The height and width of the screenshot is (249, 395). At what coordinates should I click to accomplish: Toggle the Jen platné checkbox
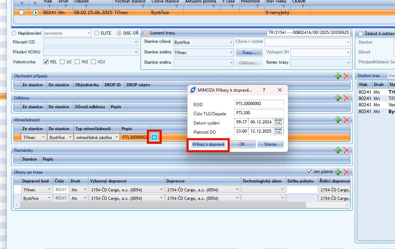(x=309, y=172)
